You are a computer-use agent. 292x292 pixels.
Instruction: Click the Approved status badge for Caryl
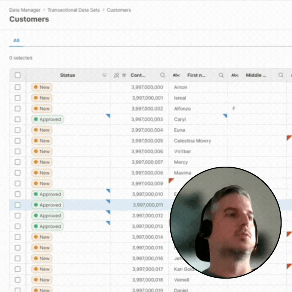pos(47,119)
